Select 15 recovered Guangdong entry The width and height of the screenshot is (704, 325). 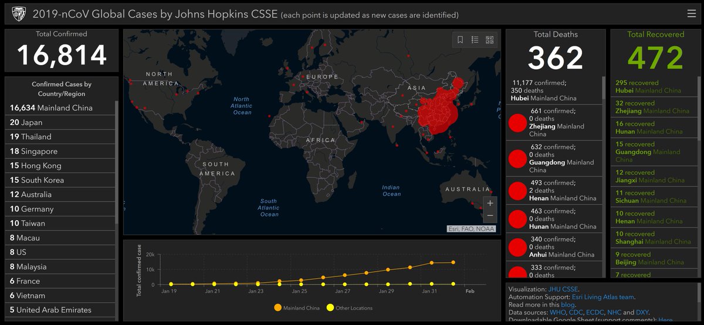(x=653, y=151)
